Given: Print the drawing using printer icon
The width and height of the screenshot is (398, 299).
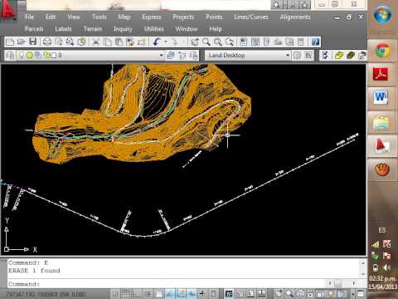Looking at the screenshot, I should 47,42.
